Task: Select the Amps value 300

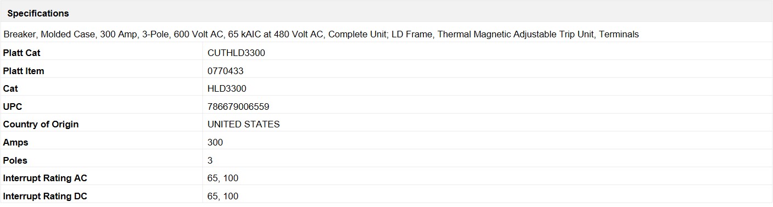Action: 215,142
